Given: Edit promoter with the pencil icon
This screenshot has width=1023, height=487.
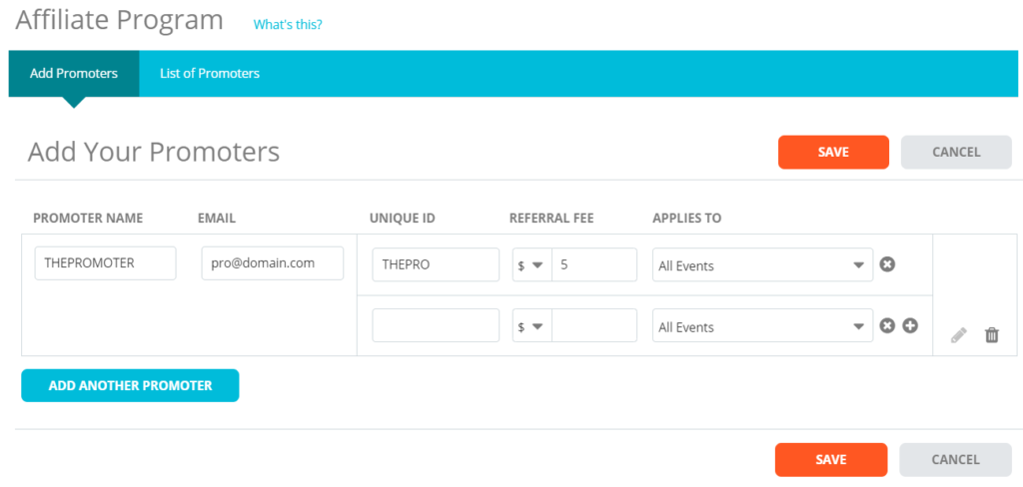Looking at the screenshot, I should [x=958, y=335].
